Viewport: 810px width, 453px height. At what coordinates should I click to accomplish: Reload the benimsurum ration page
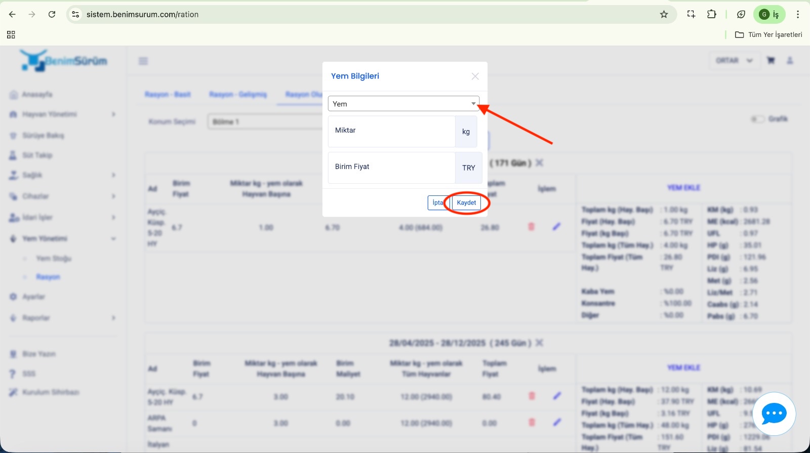52,14
